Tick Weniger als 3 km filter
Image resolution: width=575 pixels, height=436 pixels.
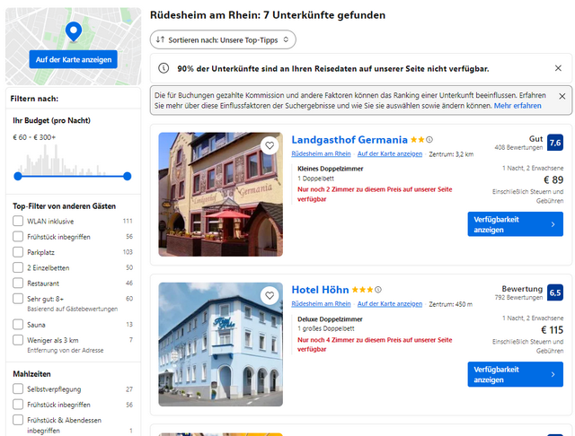(18, 340)
